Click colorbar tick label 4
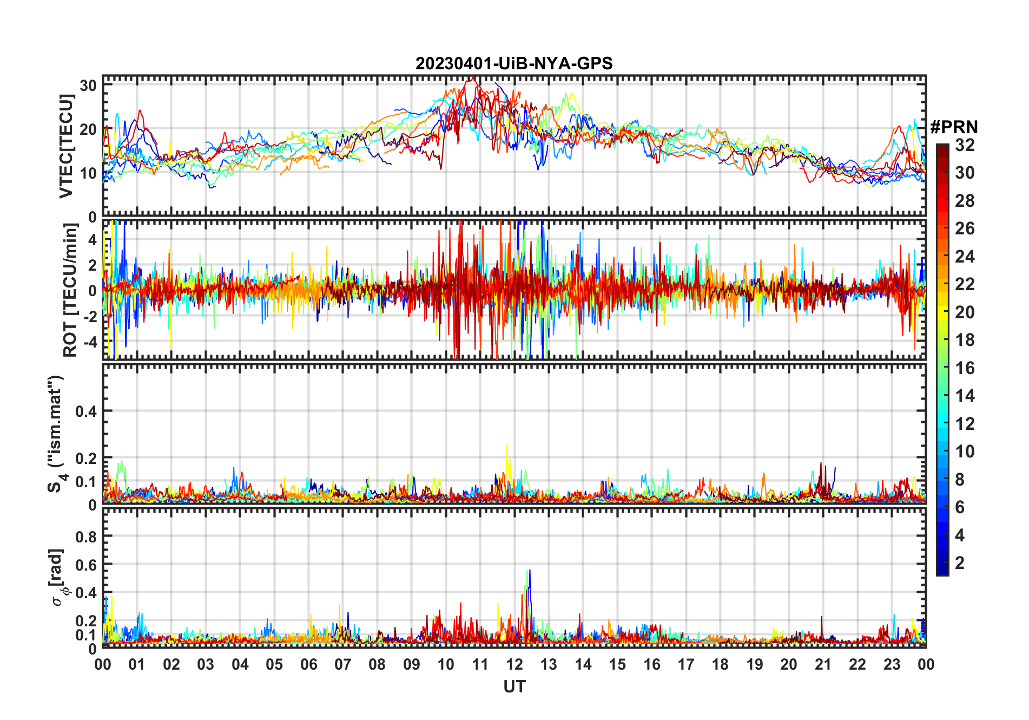 tap(960, 535)
